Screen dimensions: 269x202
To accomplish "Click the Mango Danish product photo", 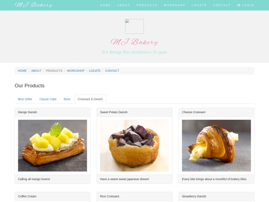I will coord(52,146).
